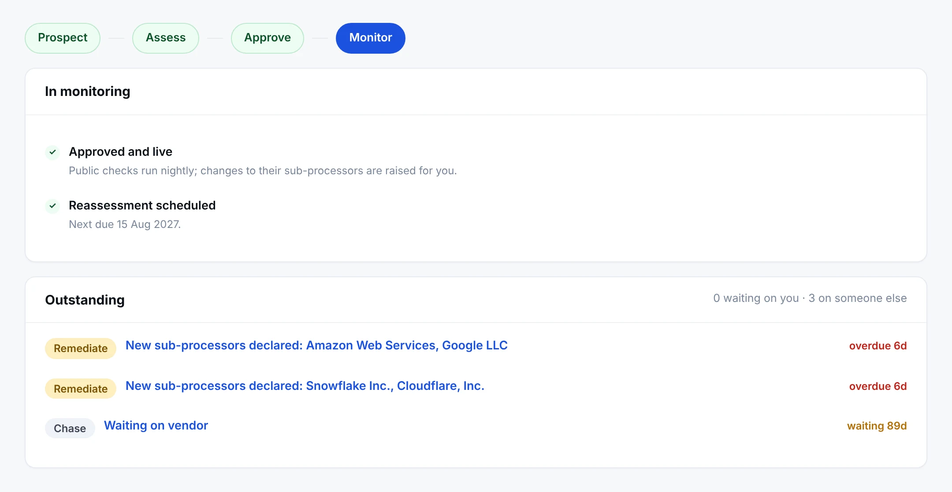Image resolution: width=952 pixels, height=492 pixels.
Task: Open the Amazon Web Services, Google LLC sub-processors item
Action: pos(316,345)
